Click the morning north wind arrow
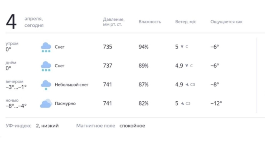This screenshot has width=265, height=148. pos(182,47)
